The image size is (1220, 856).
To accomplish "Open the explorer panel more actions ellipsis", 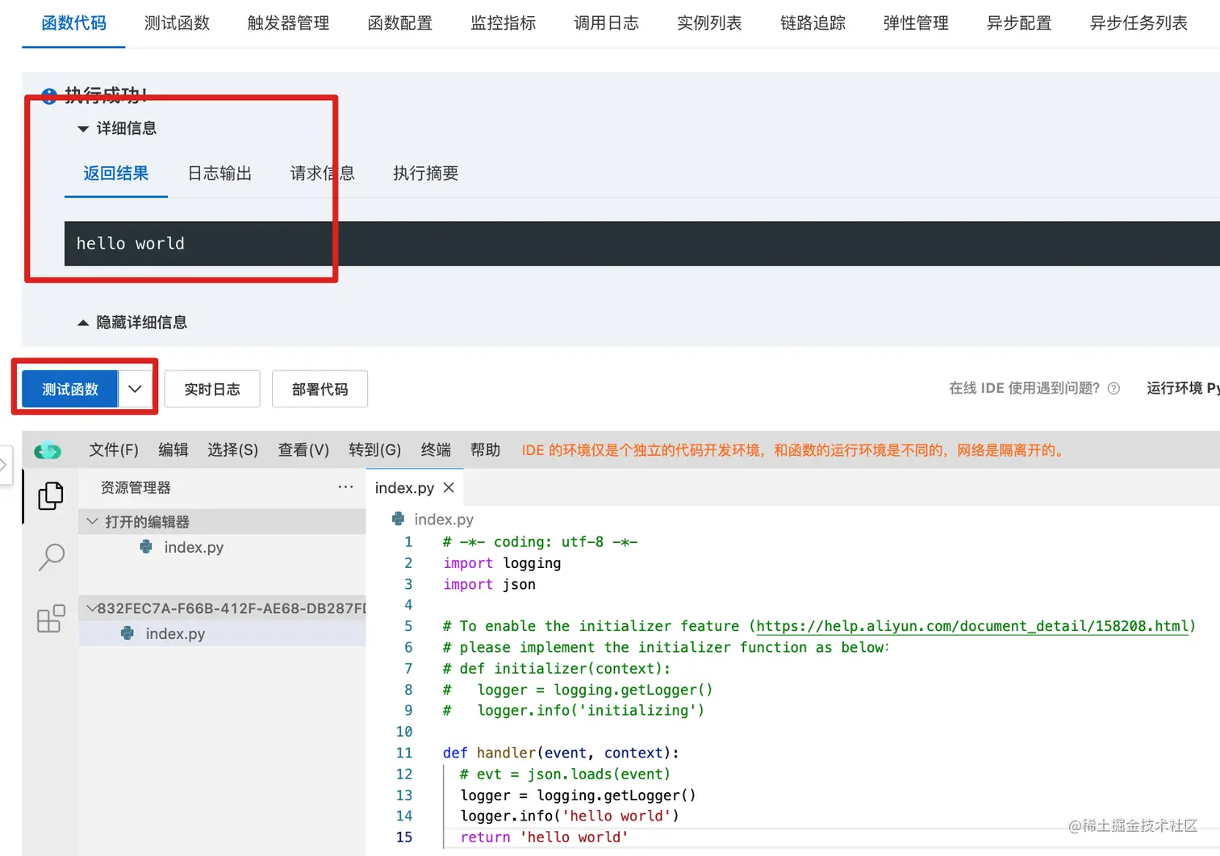I will click(x=345, y=486).
